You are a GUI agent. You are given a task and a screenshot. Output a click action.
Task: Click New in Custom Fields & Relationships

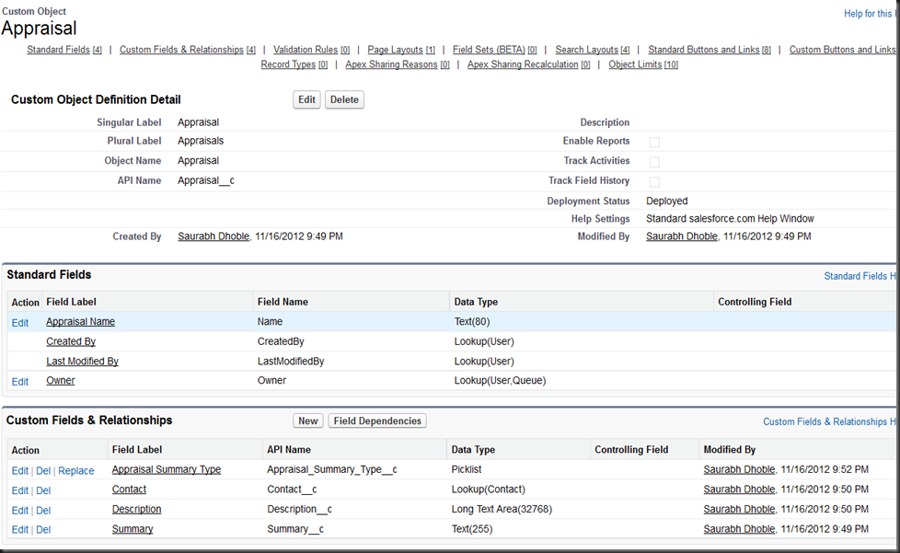click(308, 421)
